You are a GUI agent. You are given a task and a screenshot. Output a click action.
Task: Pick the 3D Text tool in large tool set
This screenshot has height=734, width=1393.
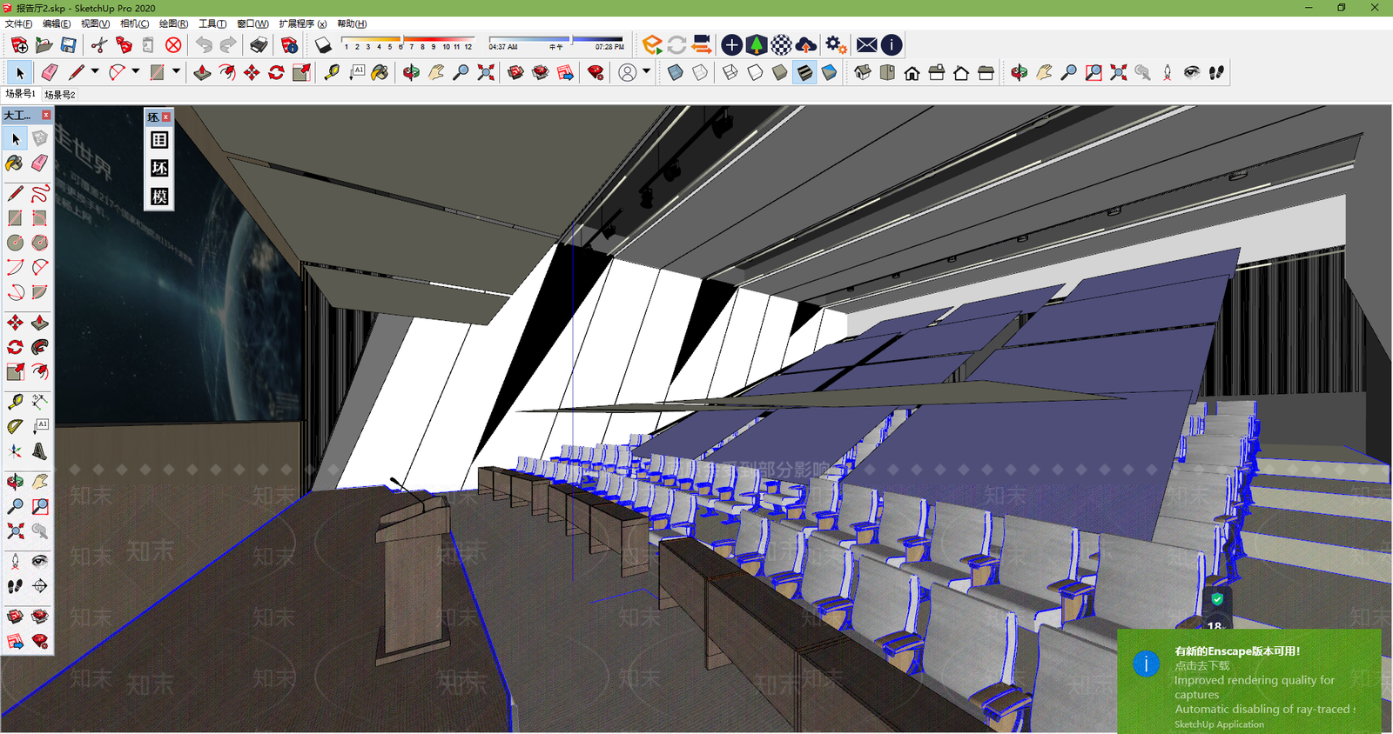pyautogui.click(x=40, y=450)
